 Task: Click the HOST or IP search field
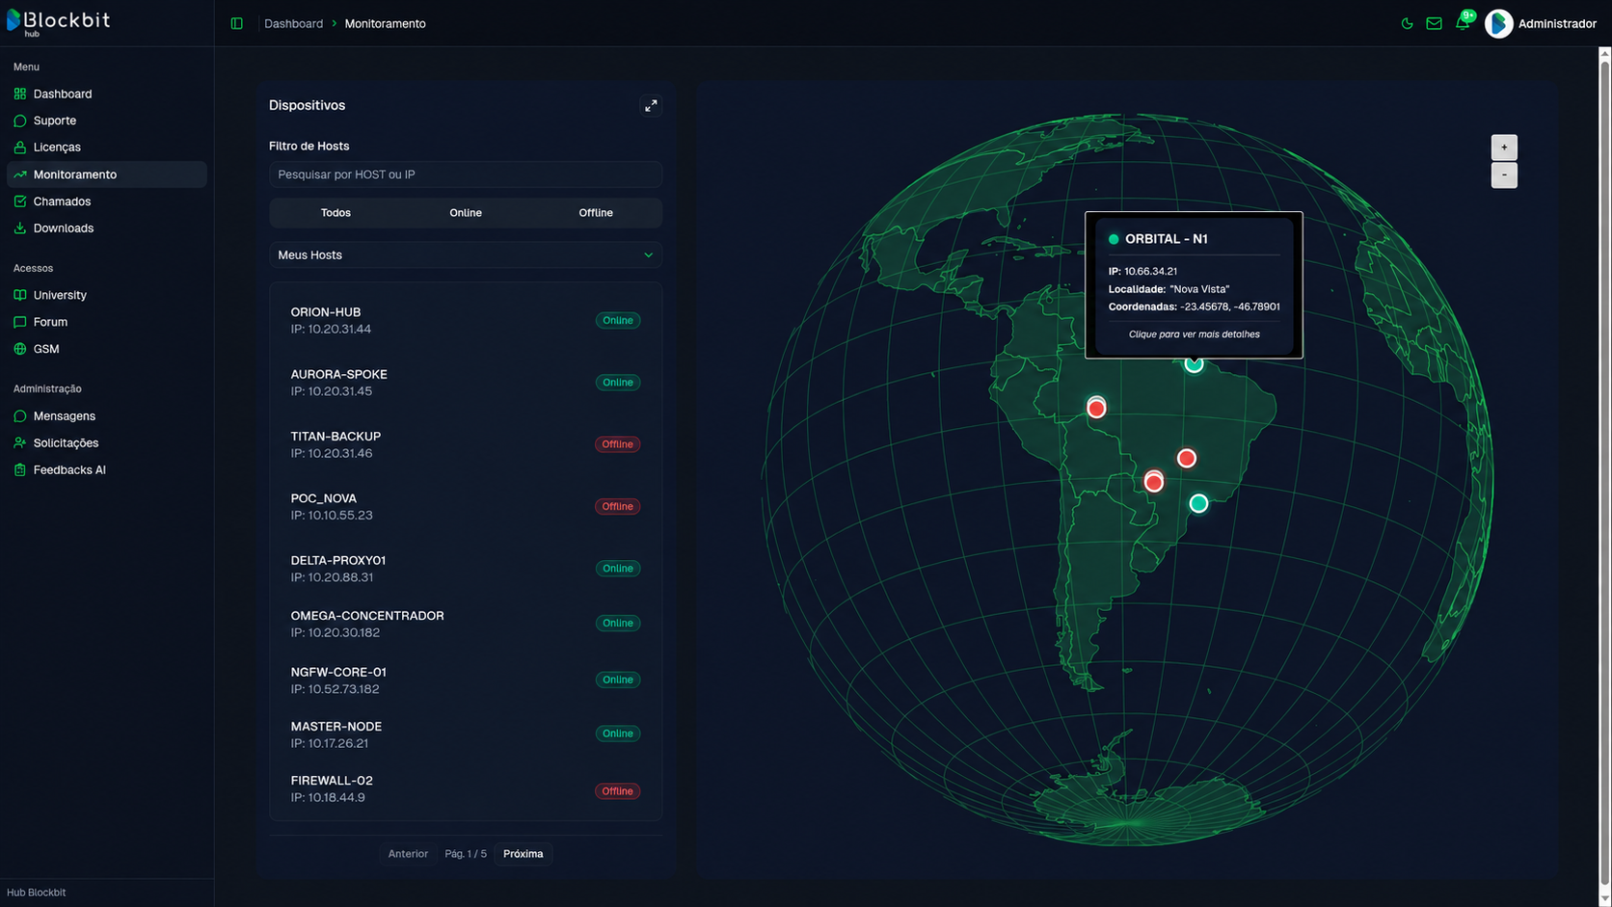click(466, 174)
